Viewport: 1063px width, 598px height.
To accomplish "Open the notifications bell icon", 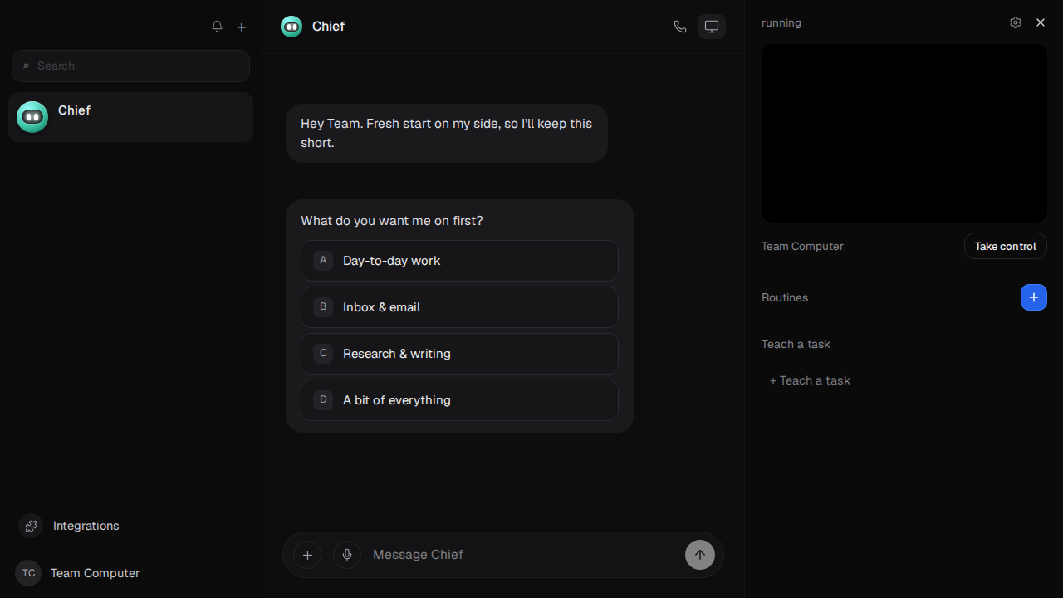I will point(217,27).
